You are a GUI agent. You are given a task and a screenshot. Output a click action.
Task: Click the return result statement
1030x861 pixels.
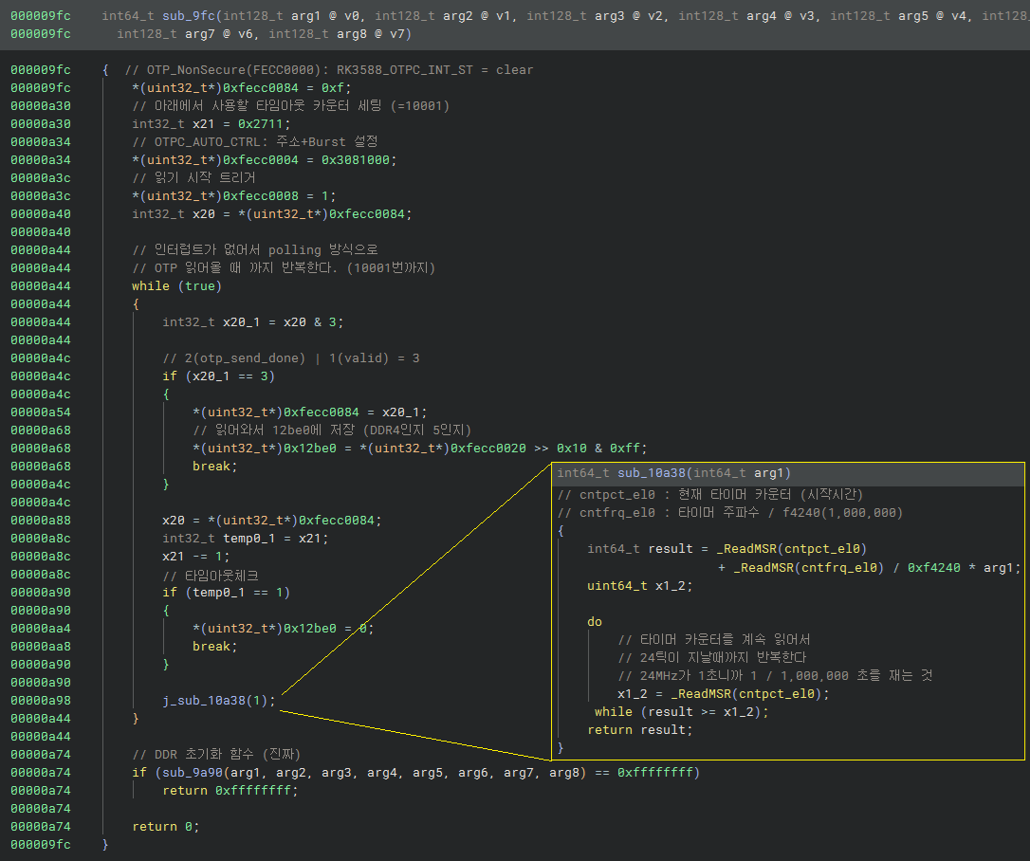[x=640, y=730]
